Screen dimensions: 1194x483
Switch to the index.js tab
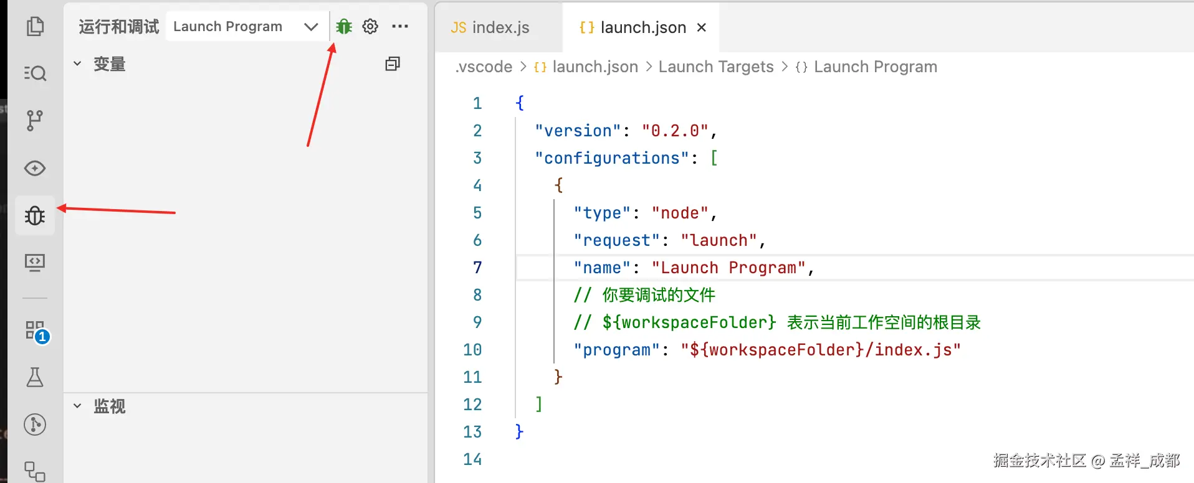(x=490, y=28)
